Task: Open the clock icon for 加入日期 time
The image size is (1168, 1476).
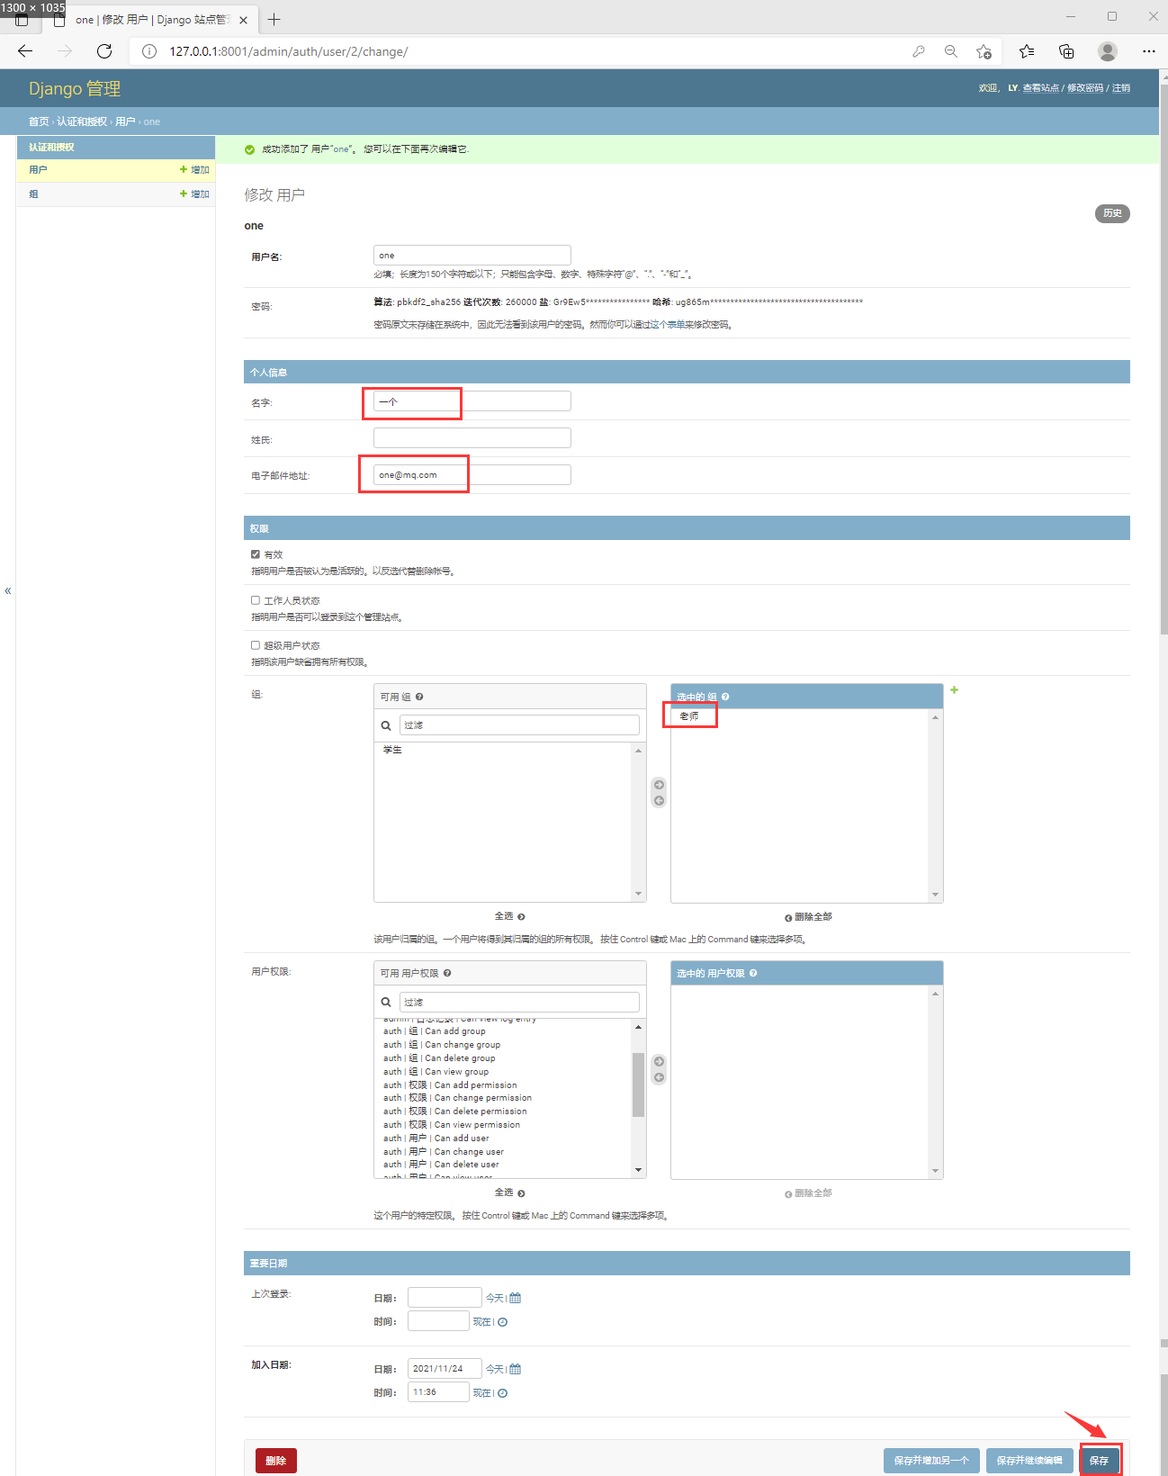Action: 503,1393
